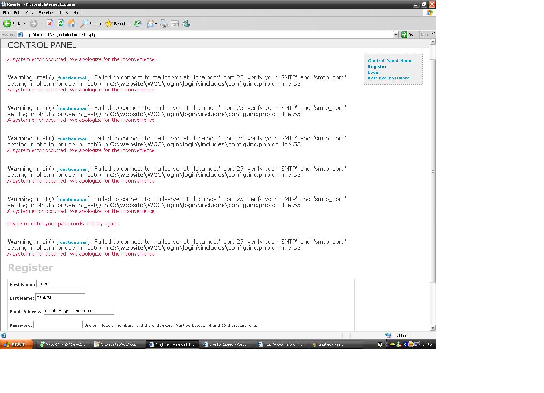Screen dimensions: 544x393
Task: Print the page with the printer icon
Action: click(164, 24)
